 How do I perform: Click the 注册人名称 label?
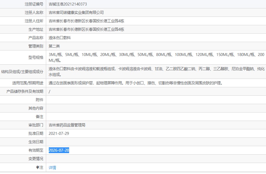(x=34, y=12)
